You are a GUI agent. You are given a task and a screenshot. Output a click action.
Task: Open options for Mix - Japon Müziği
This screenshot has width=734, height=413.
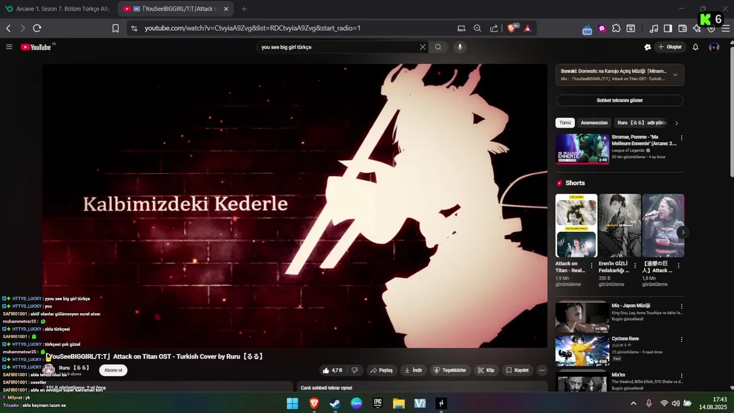click(x=682, y=307)
